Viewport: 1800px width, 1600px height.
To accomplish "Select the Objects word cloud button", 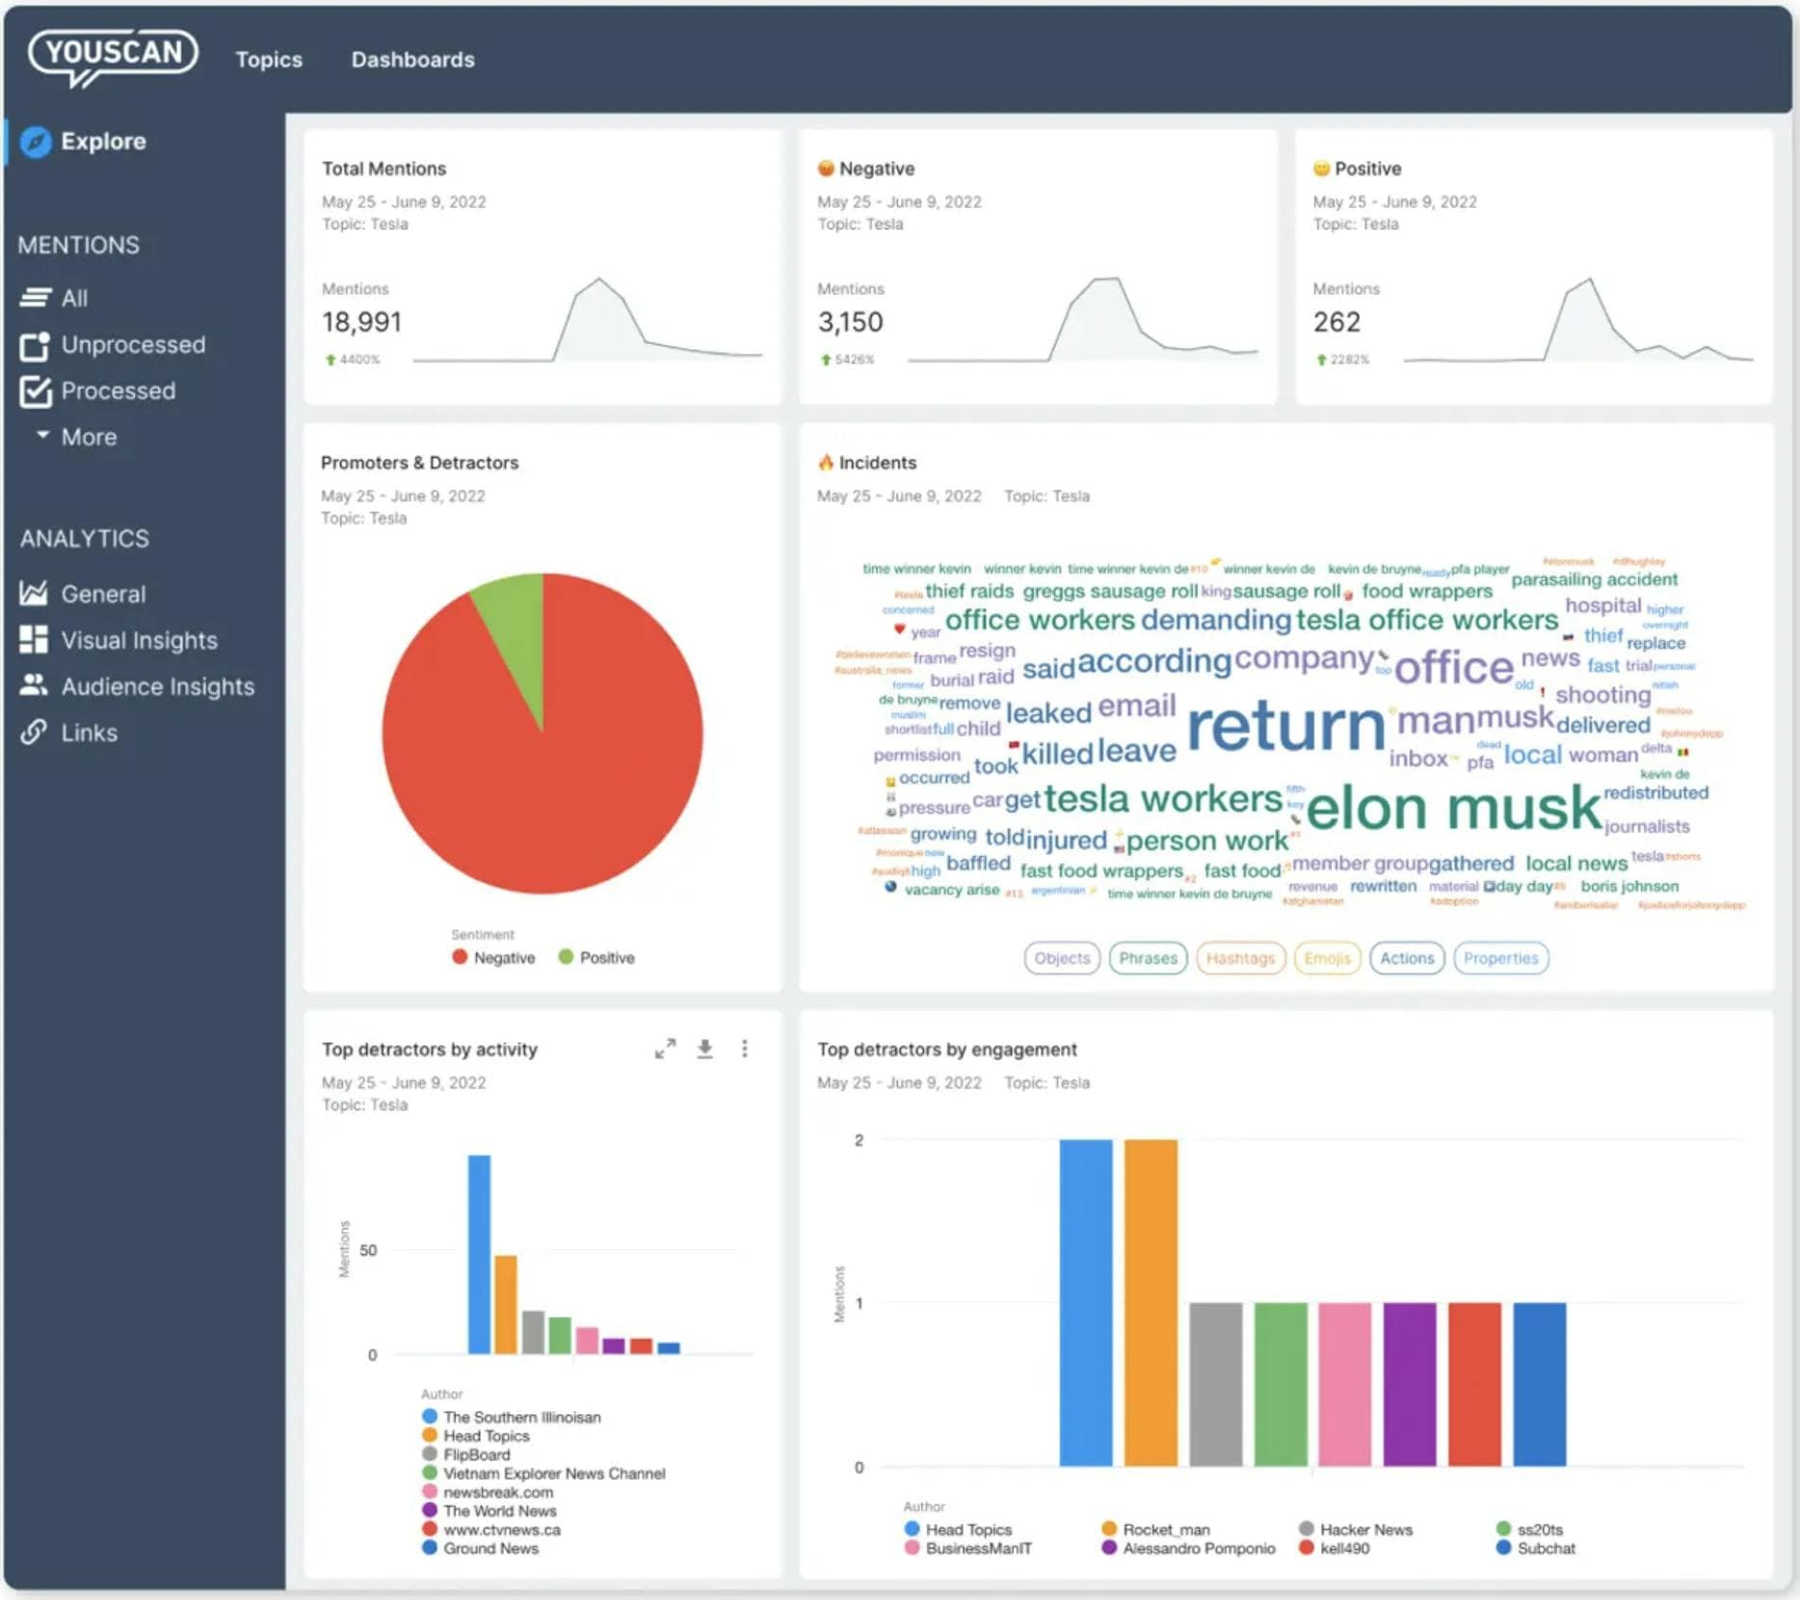I will pyautogui.click(x=1061, y=958).
